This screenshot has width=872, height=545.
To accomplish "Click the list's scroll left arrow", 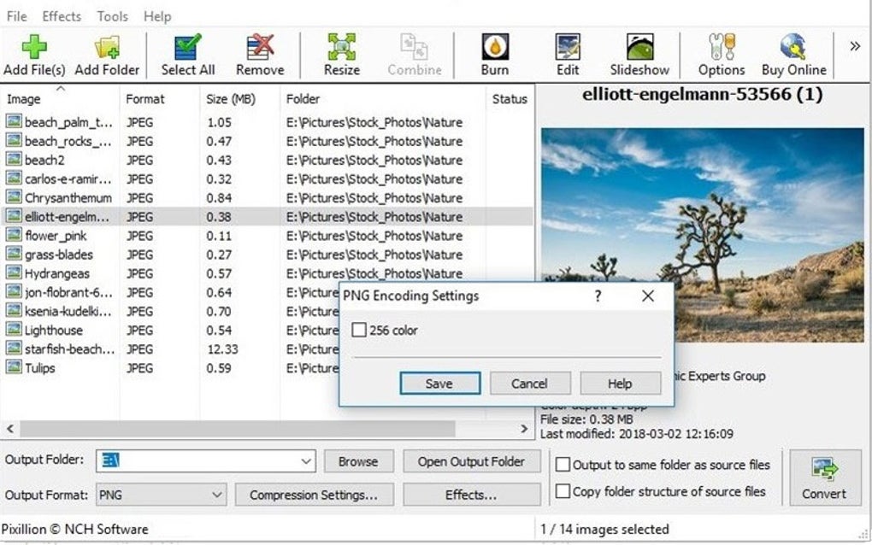I will click(10, 428).
